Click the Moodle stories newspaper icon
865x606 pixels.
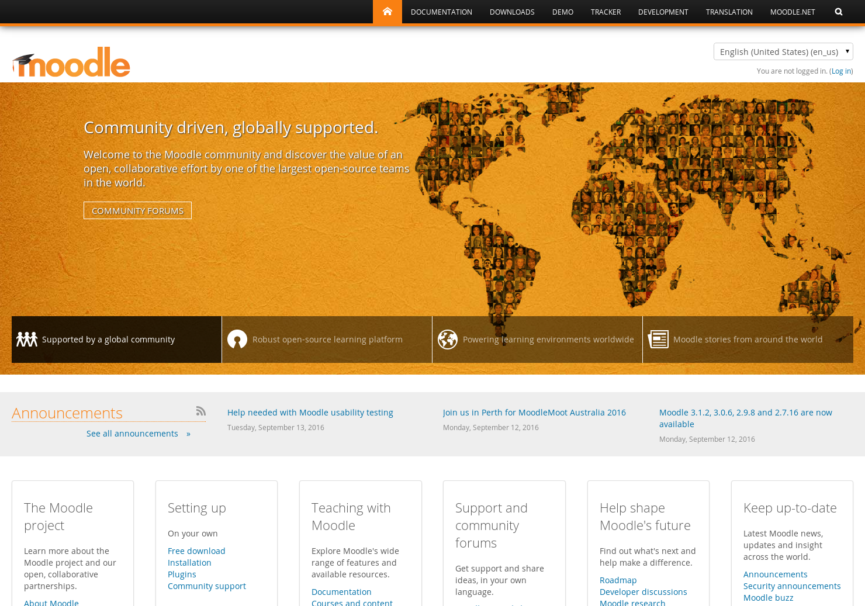pyautogui.click(x=658, y=339)
